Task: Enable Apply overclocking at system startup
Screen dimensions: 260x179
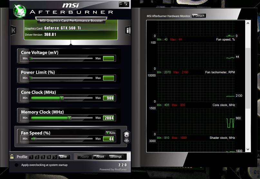Action: (16, 165)
